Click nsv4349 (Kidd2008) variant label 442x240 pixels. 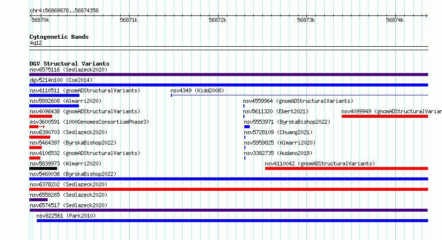pos(197,90)
